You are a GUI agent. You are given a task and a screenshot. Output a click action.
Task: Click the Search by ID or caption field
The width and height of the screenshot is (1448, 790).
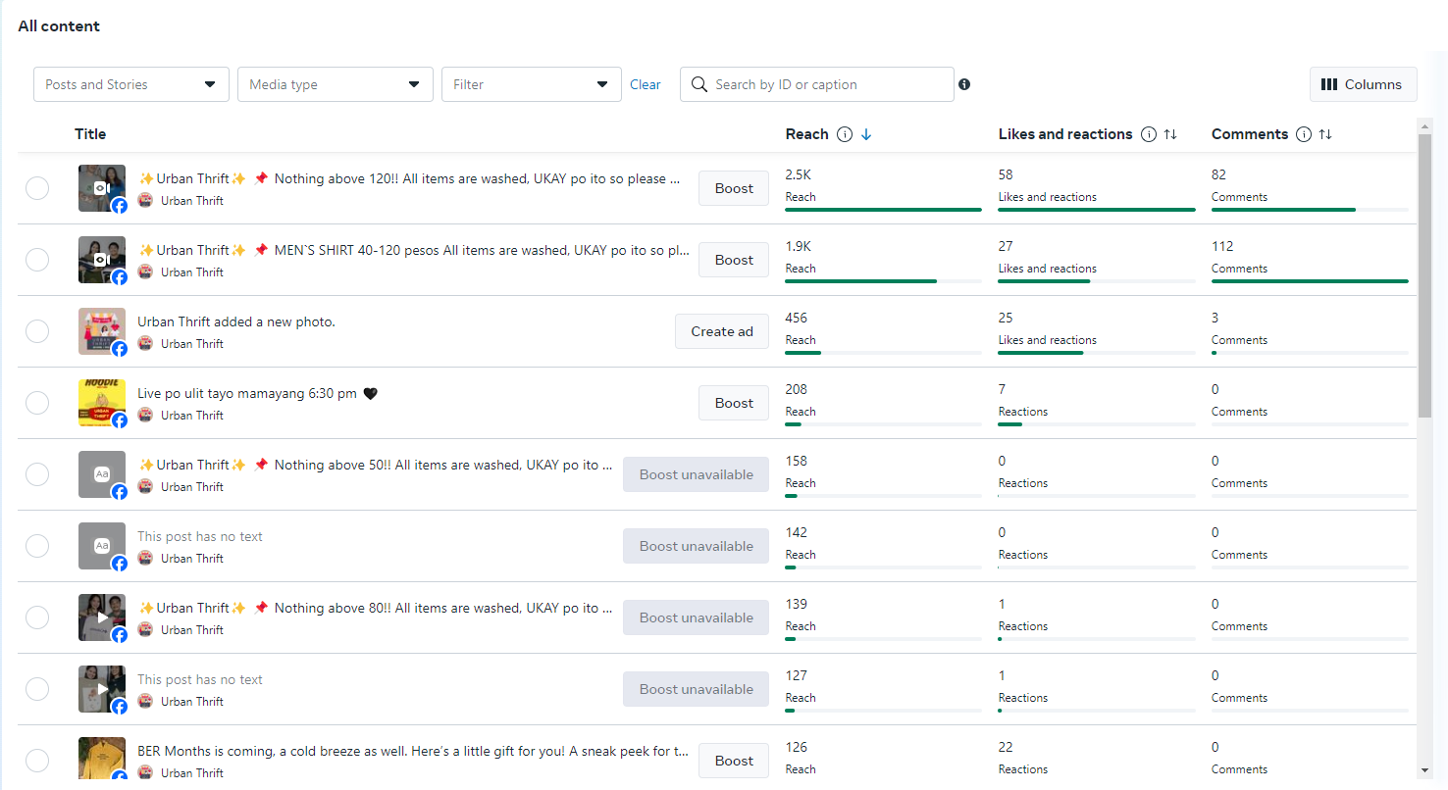tap(829, 84)
